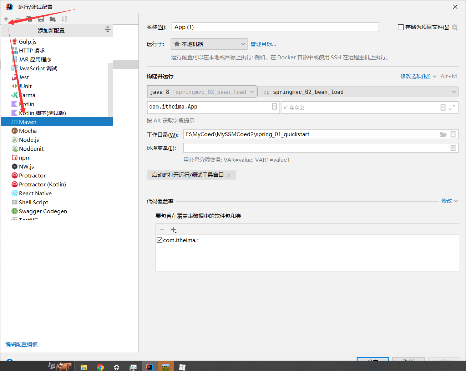Open Google Chrome from the taskbar
466x371 pixels.
[100, 367]
